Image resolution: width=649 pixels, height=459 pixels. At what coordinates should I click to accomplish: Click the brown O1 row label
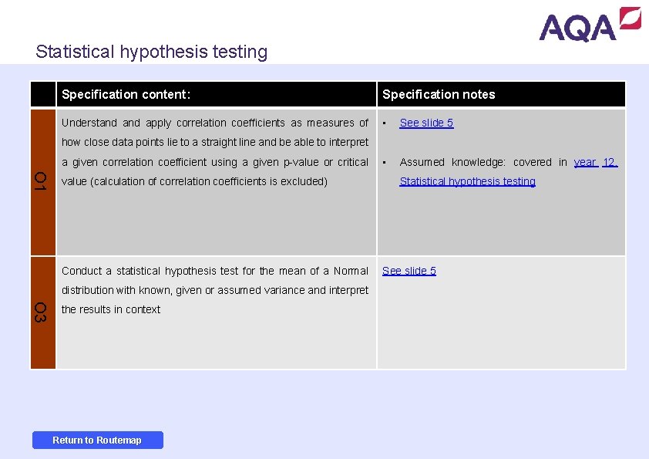tap(43, 182)
